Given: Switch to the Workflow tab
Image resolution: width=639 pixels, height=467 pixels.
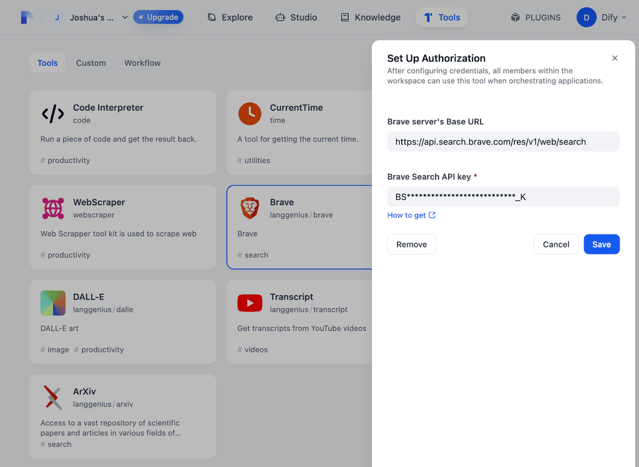Looking at the screenshot, I should 142,63.
